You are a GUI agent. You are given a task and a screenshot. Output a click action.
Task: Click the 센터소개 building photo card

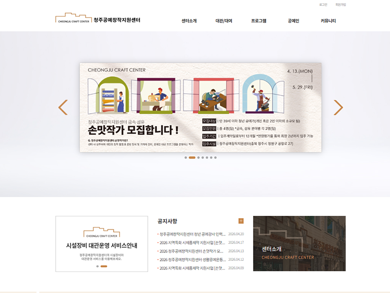pos(299,243)
